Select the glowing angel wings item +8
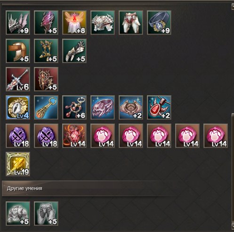234x232 pixels. click(74, 23)
